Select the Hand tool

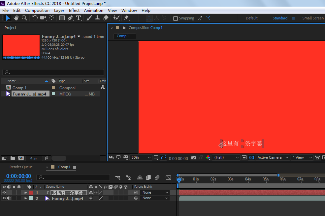16,18
